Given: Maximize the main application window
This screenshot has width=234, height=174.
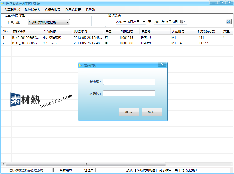Looking at the screenshot, I should coord(221,2).
